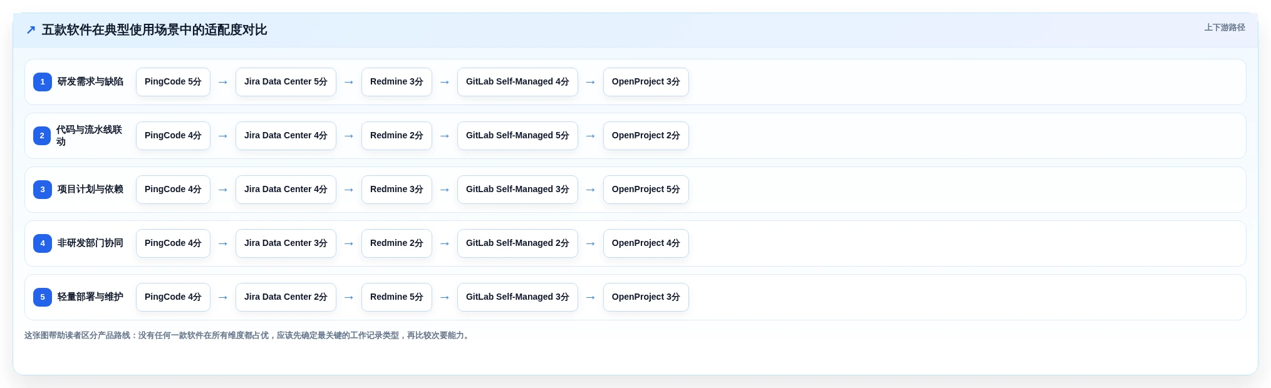Click PingCode 5分 in the 研发需求与缺陷 row

[x=173, y=82]
